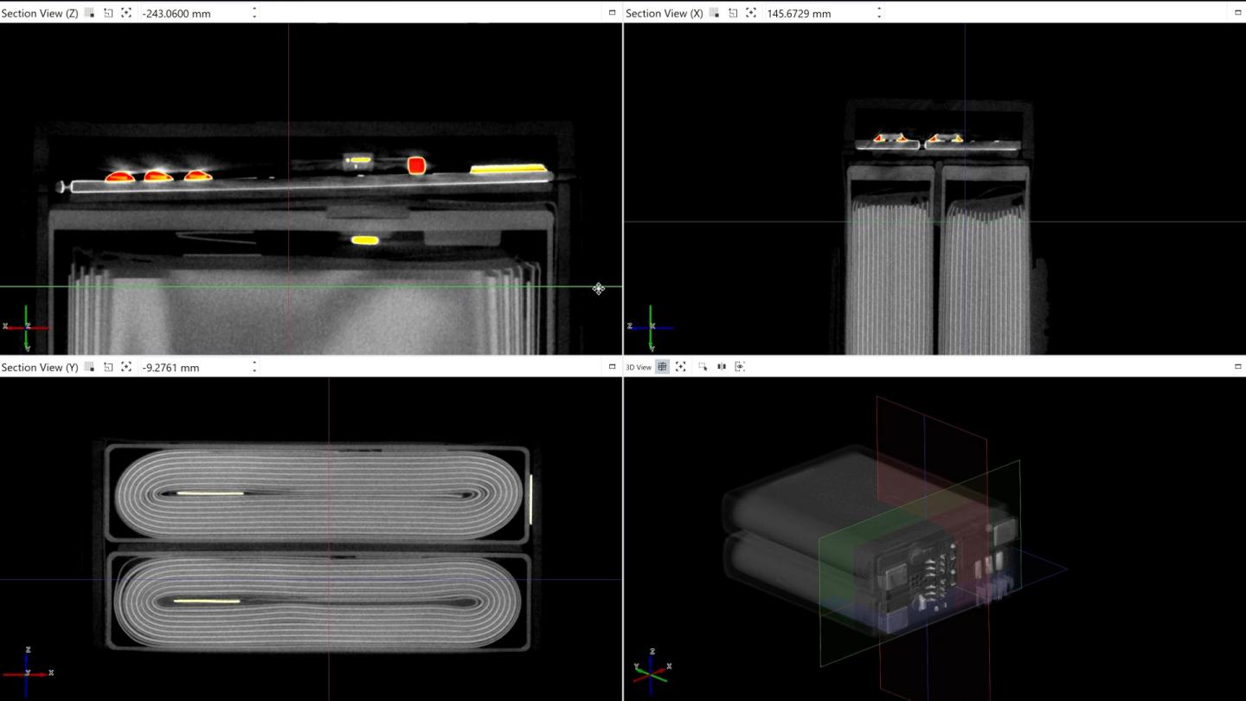The width and height of the screenshot is (1246, 701).
Task: Click the clipping planes icon in 3D View
Action: pyautogui.click(x=722, y=366)
